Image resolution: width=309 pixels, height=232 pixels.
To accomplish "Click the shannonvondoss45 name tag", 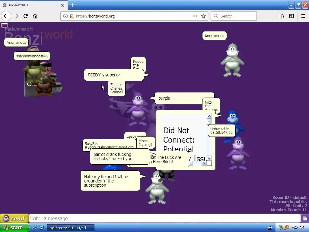I will [x=32, y=56].
